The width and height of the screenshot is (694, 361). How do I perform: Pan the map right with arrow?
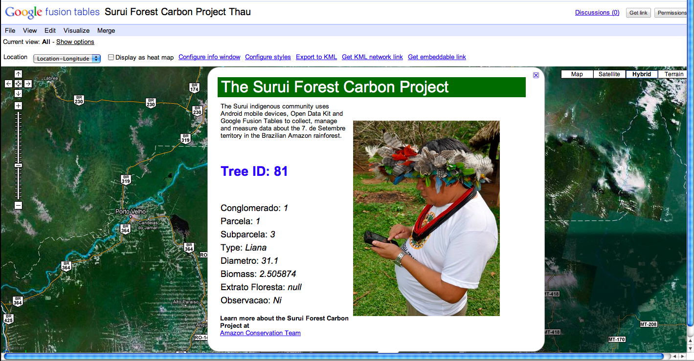[x=28, y=84]
